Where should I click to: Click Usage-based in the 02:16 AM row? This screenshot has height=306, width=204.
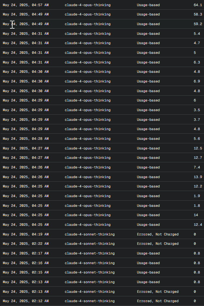click(148, 263)
